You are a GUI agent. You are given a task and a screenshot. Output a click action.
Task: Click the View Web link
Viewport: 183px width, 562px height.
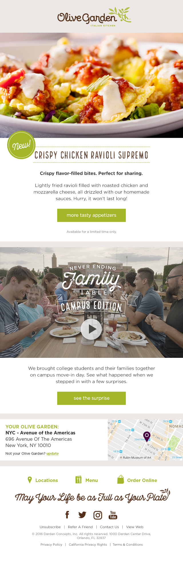pyautogui.click(x=135, y=527)
